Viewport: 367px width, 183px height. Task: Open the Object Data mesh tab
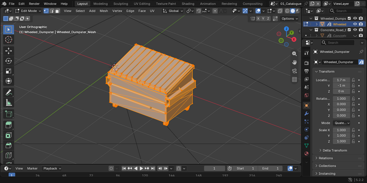tap(306, 145)
